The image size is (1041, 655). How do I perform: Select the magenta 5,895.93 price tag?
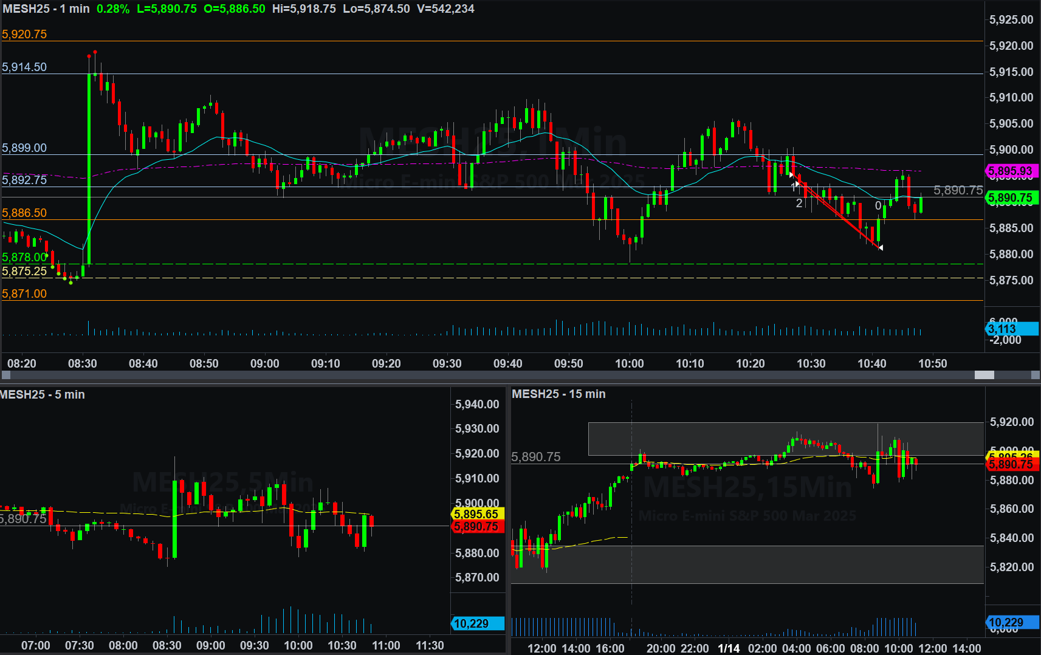pos(1009,171)
